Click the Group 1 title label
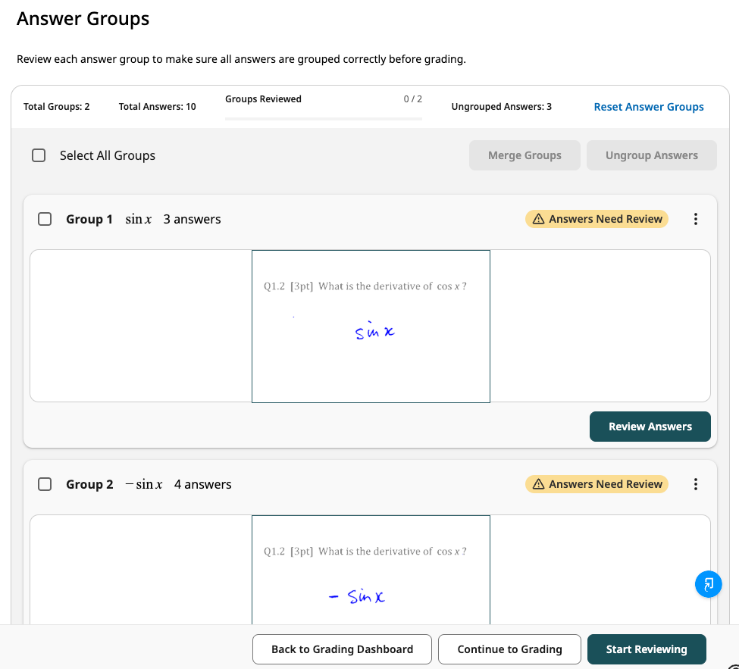 click(89, 219)
